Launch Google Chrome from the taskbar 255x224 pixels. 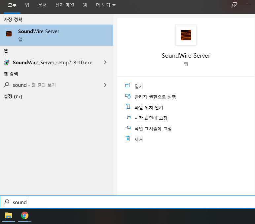click(x=25, y=215)
